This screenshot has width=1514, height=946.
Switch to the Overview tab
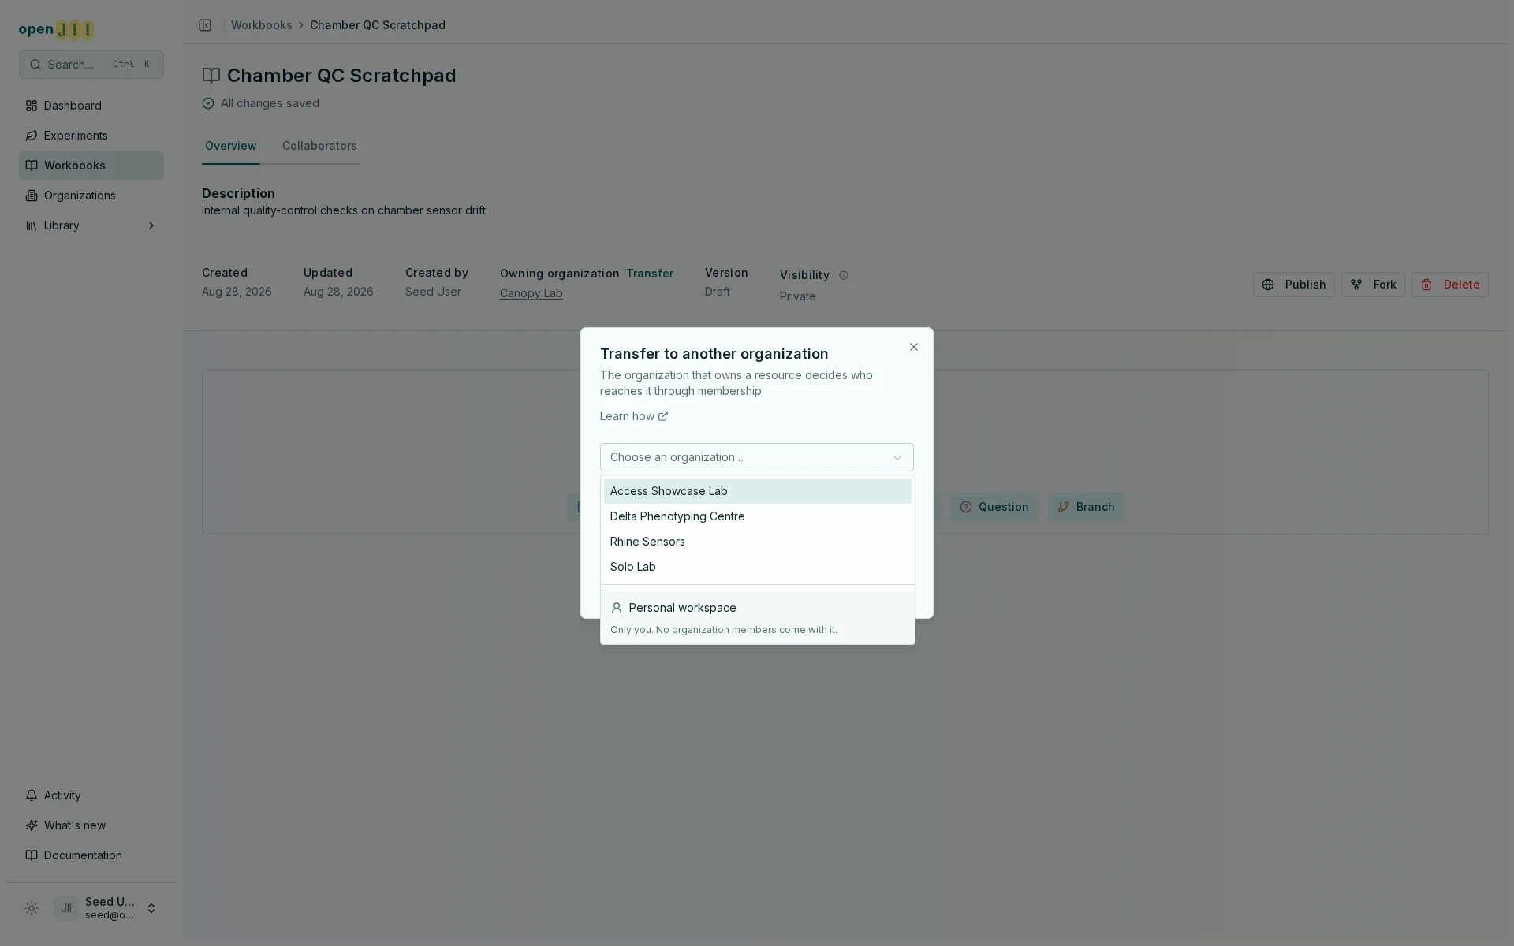click(231, 146)
